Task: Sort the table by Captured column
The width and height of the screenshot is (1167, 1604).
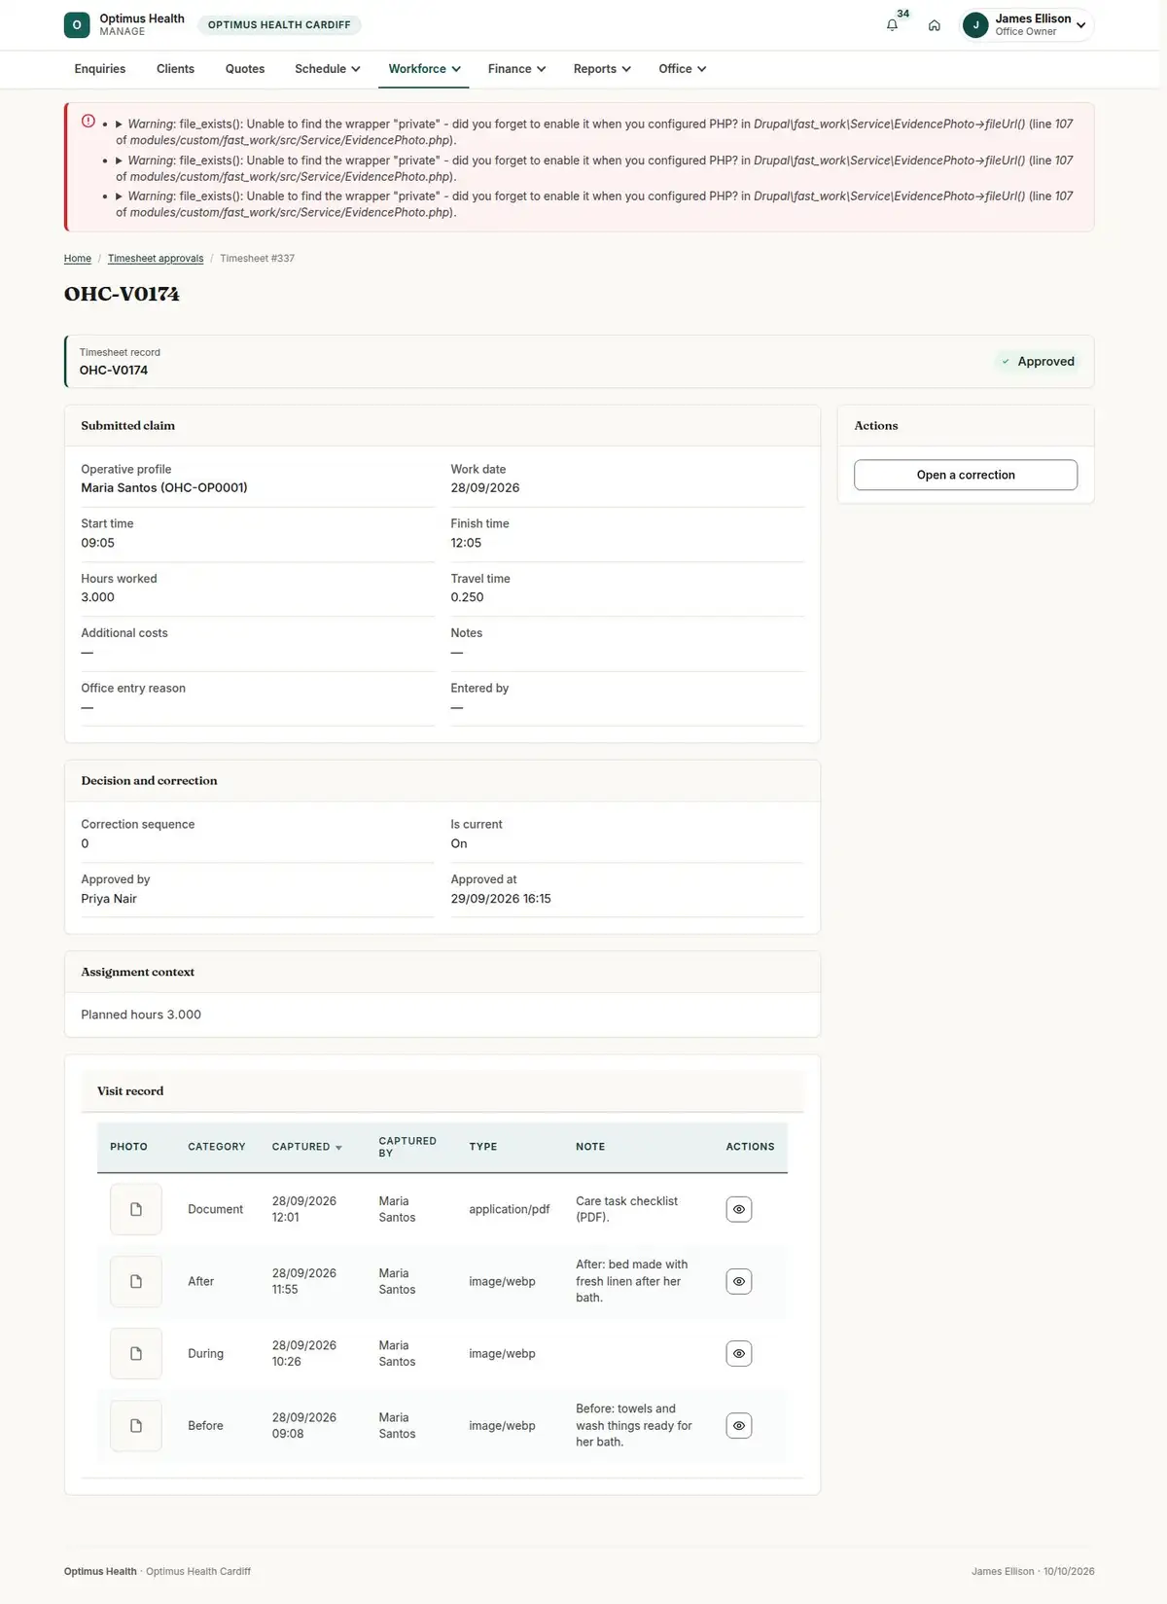Action: pos(306,1147)
